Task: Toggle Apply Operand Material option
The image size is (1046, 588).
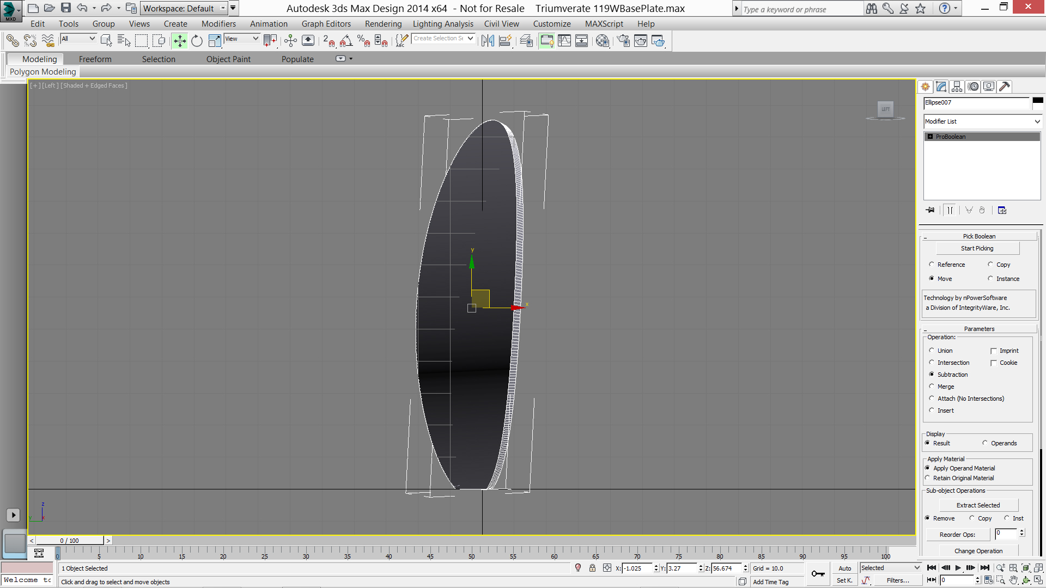Action: pyautogui.click(x=929, y=468)
